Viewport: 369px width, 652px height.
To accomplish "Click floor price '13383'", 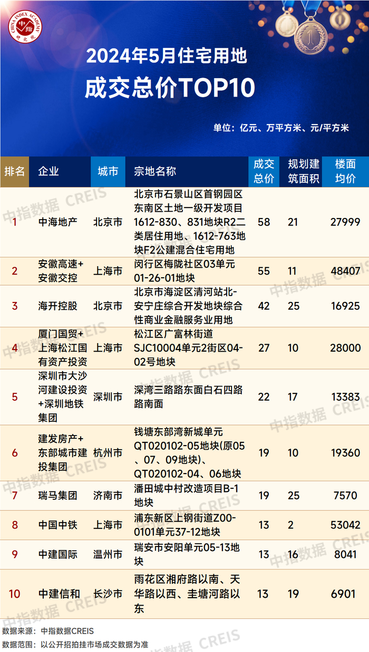I will [x=345, y=397].
